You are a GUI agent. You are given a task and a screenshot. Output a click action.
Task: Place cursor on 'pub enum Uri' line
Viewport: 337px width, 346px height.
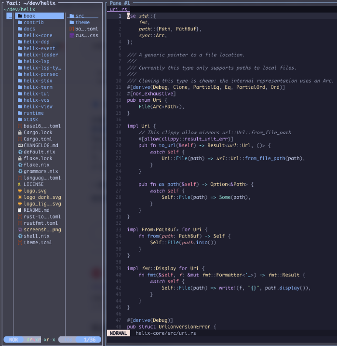(147, 100)
